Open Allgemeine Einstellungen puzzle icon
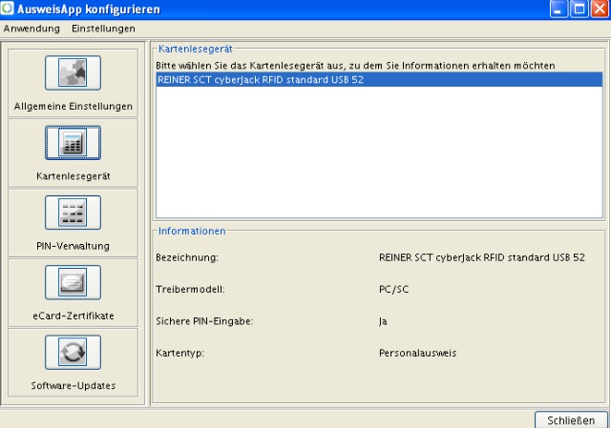The image size is (611, 428). point(73,72)
